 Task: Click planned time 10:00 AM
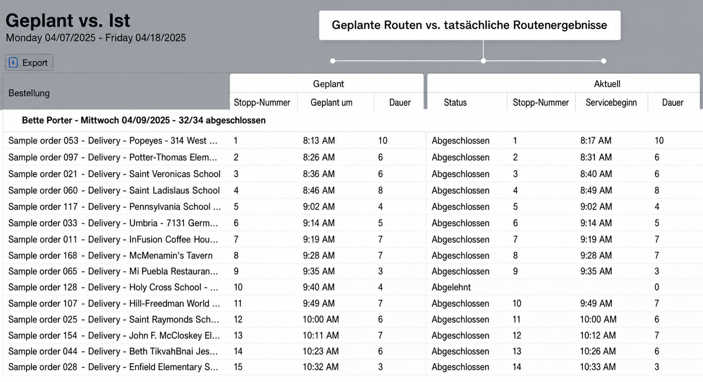[x=321, y=319]
